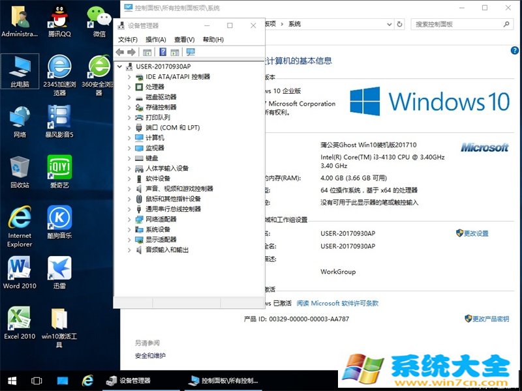Select 声音、视频和游戏控制器 row
The image size is (522, 391).
[x=174, y=189]
